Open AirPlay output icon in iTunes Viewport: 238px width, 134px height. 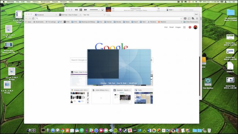[102, 10]
